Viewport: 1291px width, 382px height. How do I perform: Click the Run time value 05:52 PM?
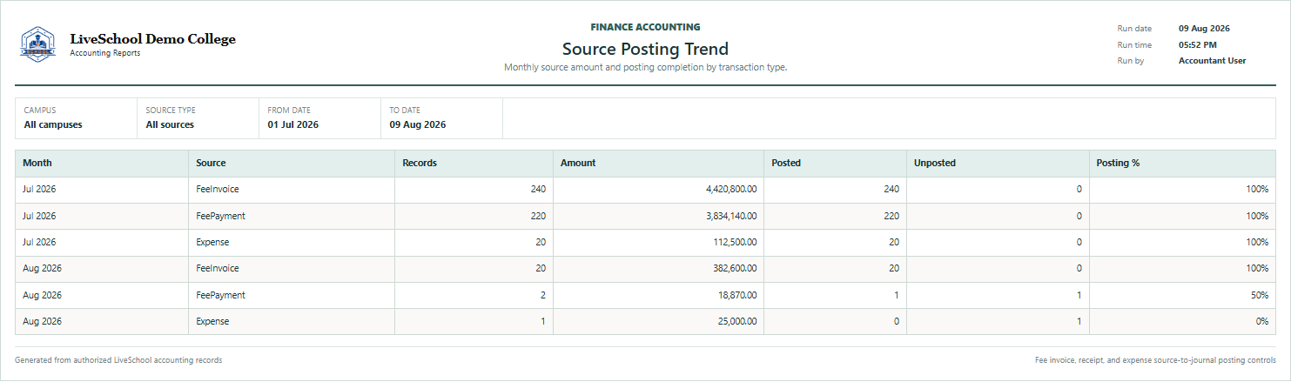pyautogui.click(x=1198, y=44)
